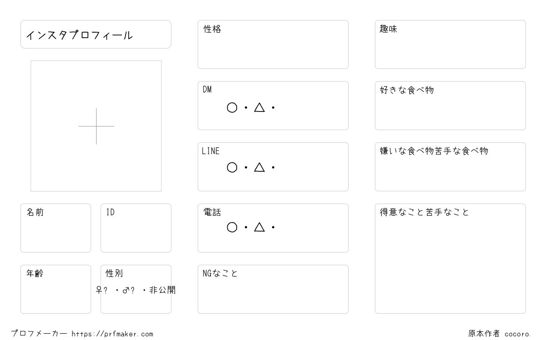Click inside the 好きな食べ物 box
Screen dimensions: 544x340
[x=450, y=106]
